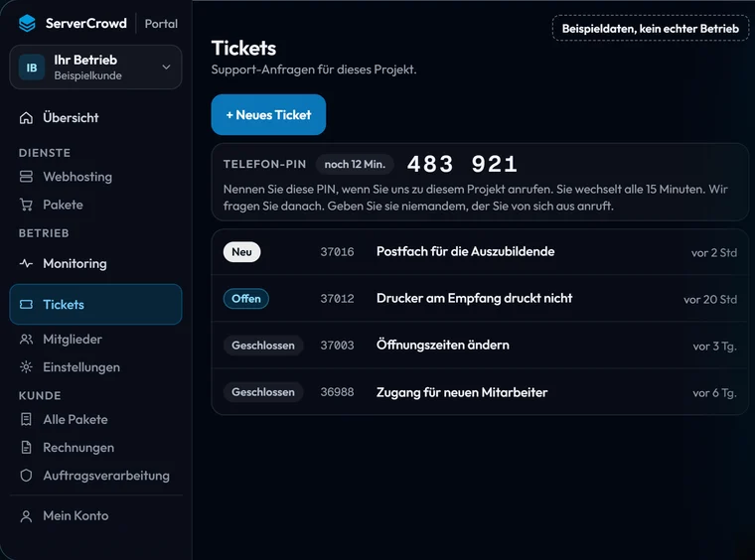Screen dimensions: 755x560
Task: Click the vor 20 Std timestamp
Action: (x=710, y=300)
